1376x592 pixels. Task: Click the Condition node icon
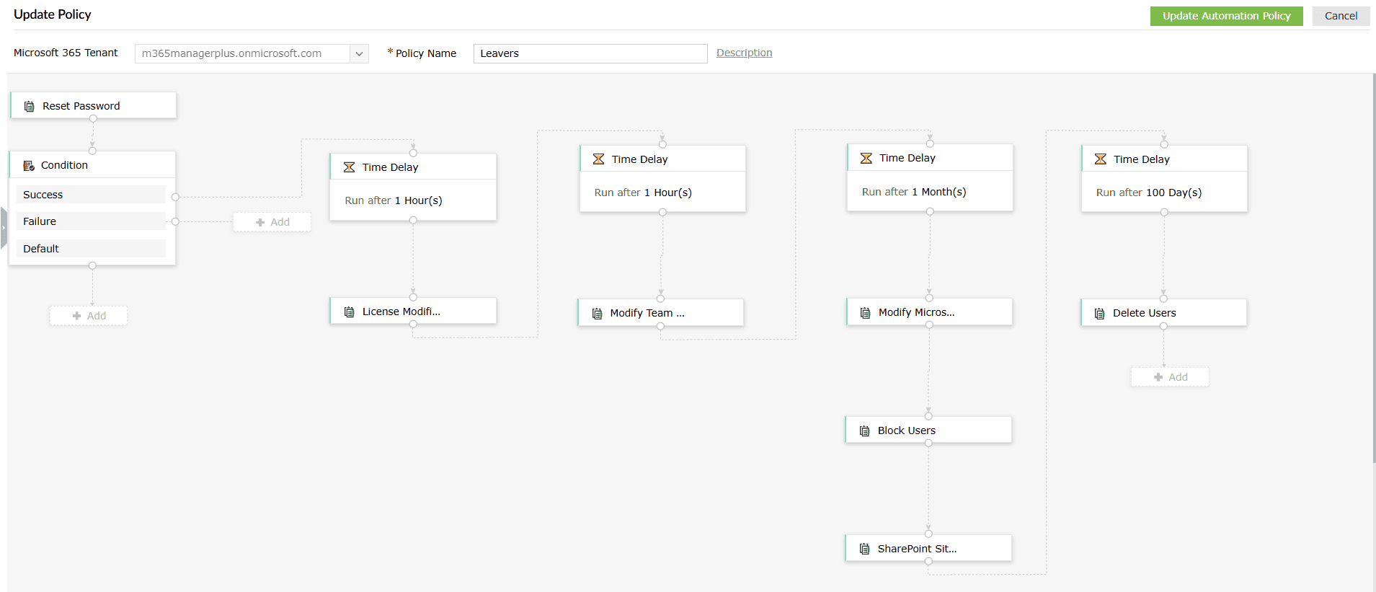click(29, 166)
